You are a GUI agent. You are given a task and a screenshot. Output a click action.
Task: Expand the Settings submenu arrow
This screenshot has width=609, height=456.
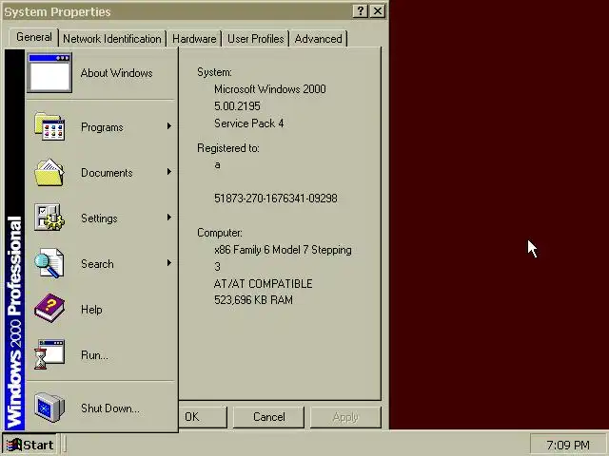pos(169,218)
